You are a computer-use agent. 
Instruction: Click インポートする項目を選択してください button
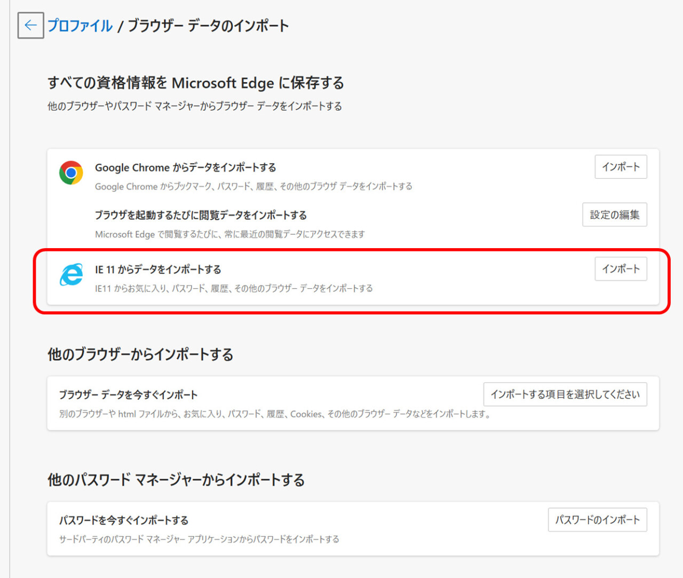tap(565, 394)
